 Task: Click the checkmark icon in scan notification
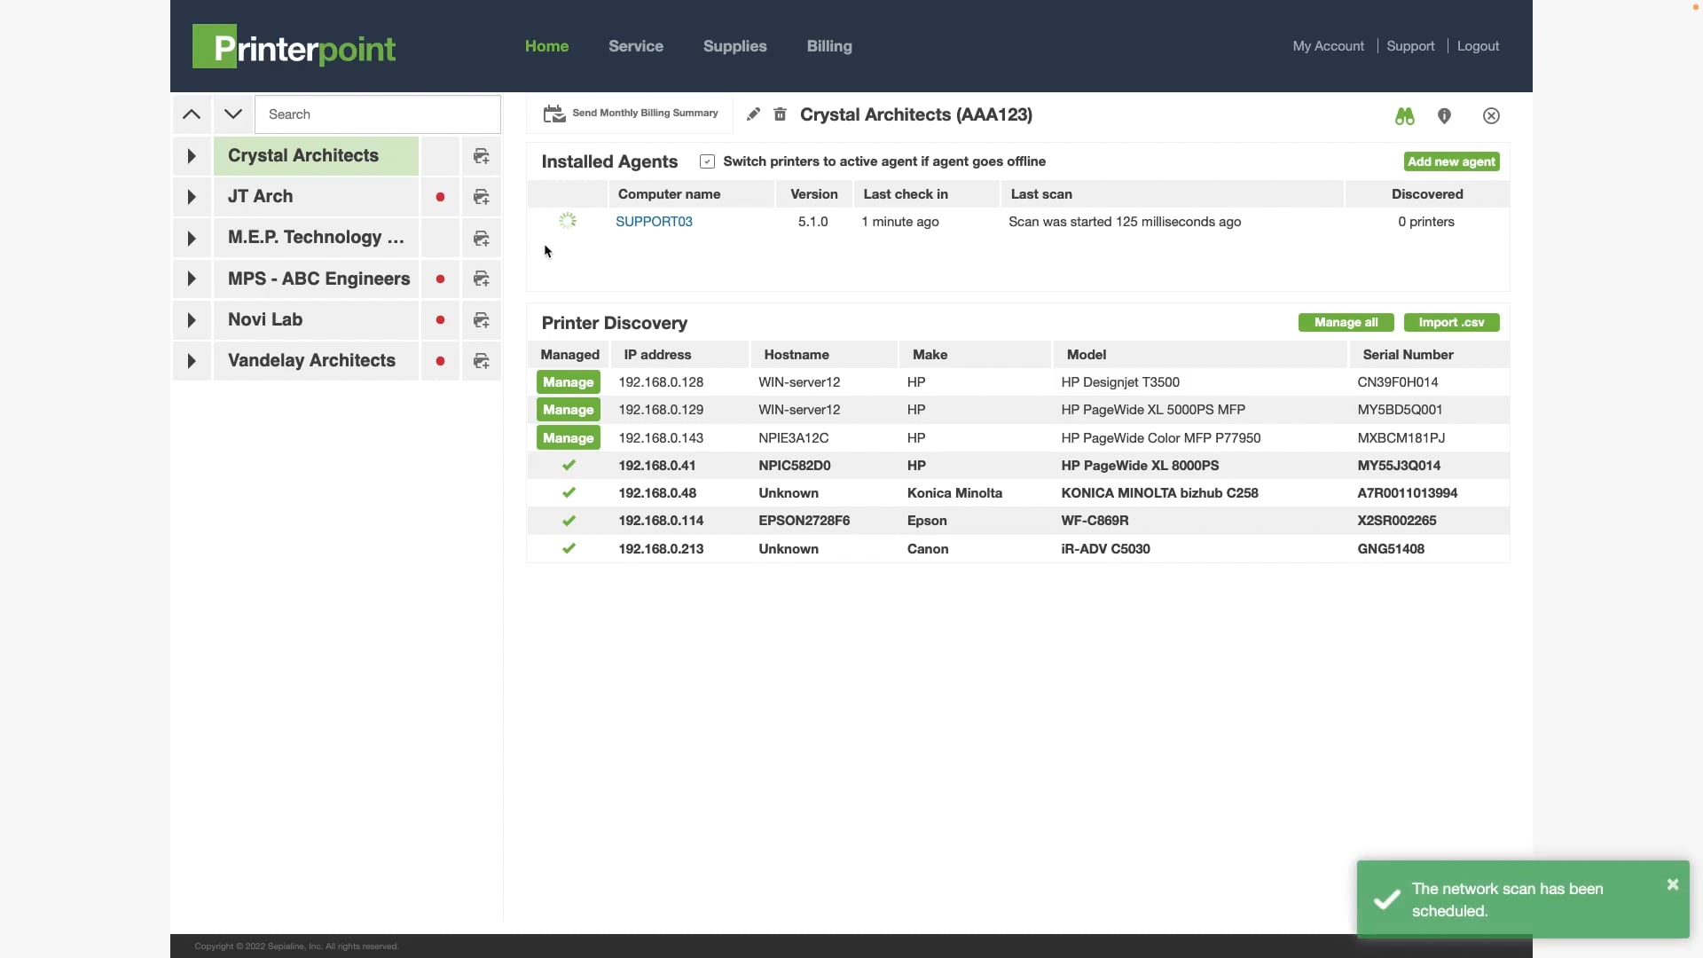click(1386, 899)
